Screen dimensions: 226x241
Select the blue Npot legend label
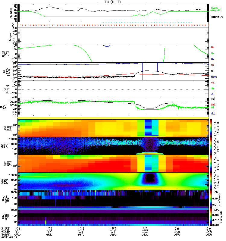214,77
